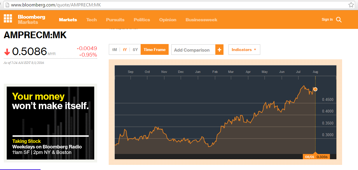Screen dimensions: 358x170
Task: Click the AMPRECM:MK ticker heading
Action: tap(35, 35)
